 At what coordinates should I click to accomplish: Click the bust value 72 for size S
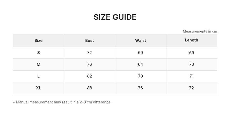[x=89, y=53]
